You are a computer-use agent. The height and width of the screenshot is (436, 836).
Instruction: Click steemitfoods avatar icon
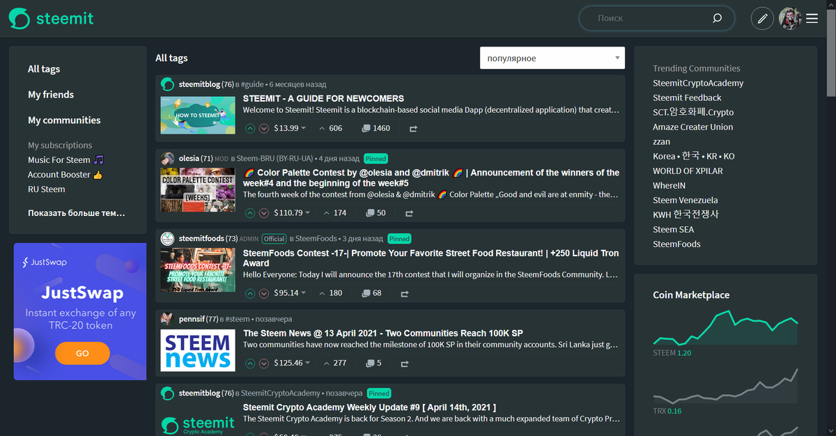pyautogui.click(x=167, y=238)
